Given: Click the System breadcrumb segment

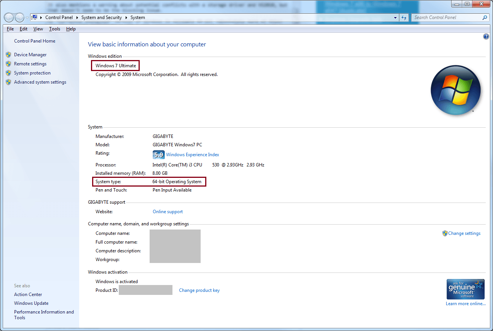Looking at the screenshot, I should tap(138, 17).
